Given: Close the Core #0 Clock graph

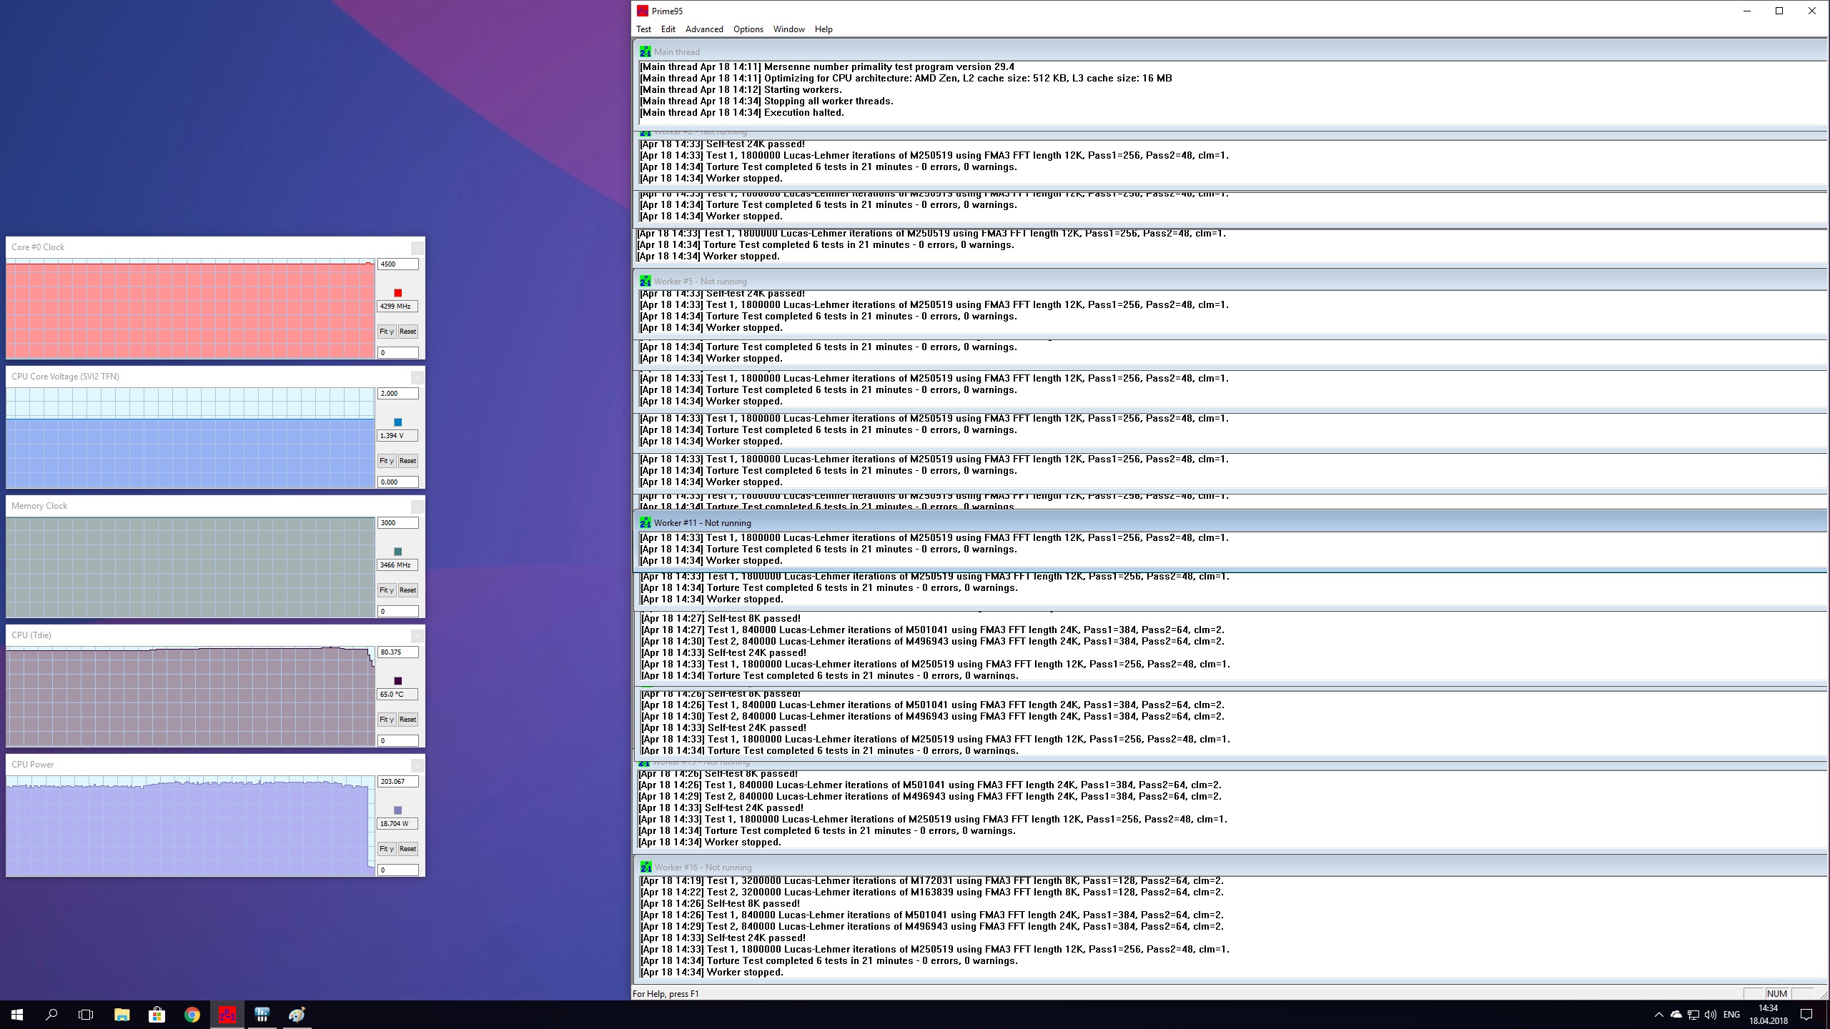Looking at the screenshot, I should 417,247.
